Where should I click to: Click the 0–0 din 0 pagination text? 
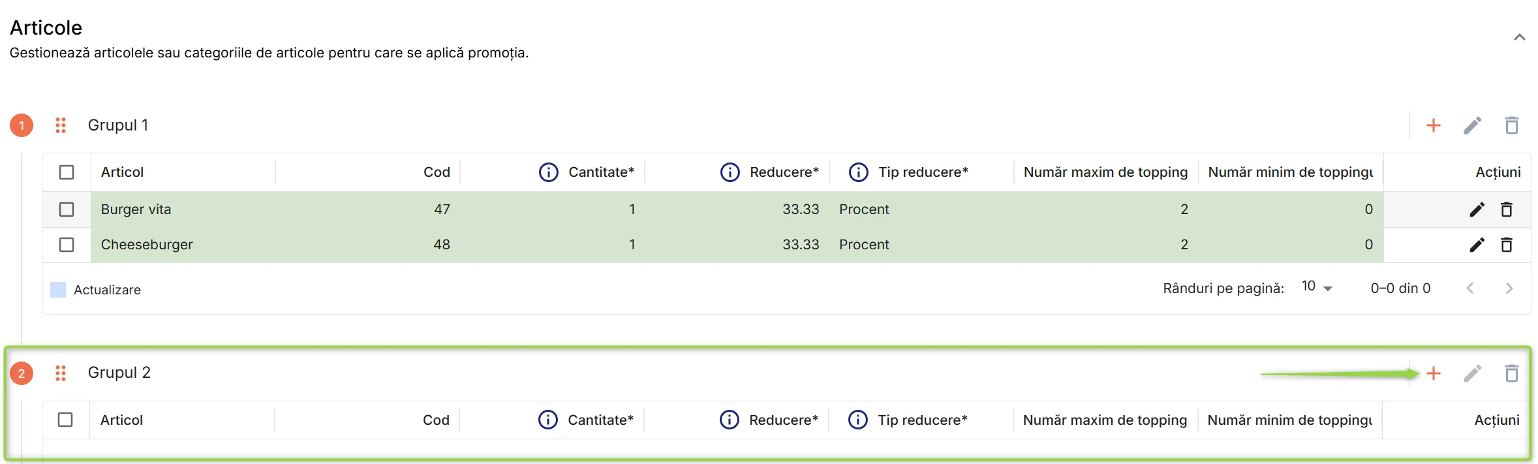pos(1400,288)
